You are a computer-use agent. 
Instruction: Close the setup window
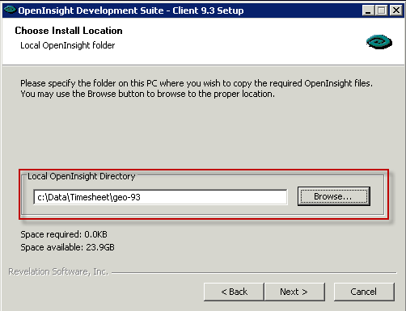pos(396,11)
